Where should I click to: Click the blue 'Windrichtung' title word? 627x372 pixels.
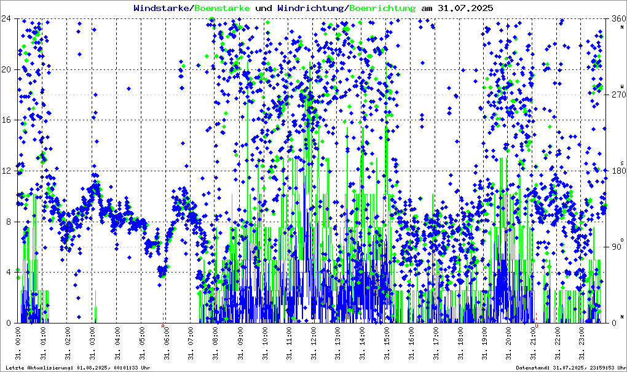310,9
